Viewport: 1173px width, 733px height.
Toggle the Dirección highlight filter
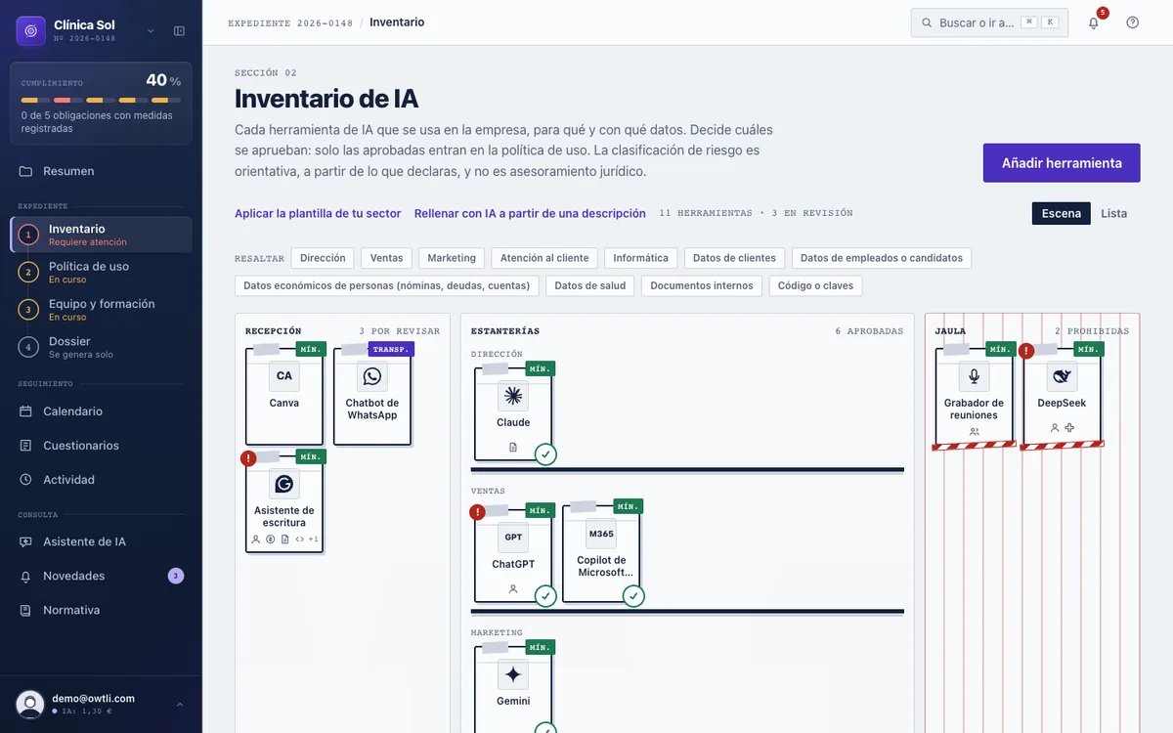click(x=323, y=258)
